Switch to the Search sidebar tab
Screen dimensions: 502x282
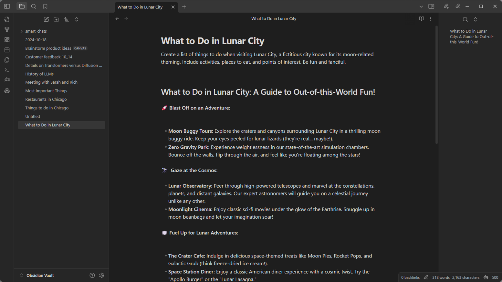point(34,7)
